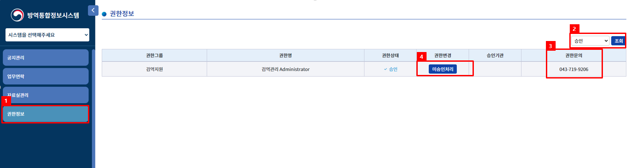Click the 권한그룹 column header
This screenshot has width=629, height=168.
tap(154, 56)
